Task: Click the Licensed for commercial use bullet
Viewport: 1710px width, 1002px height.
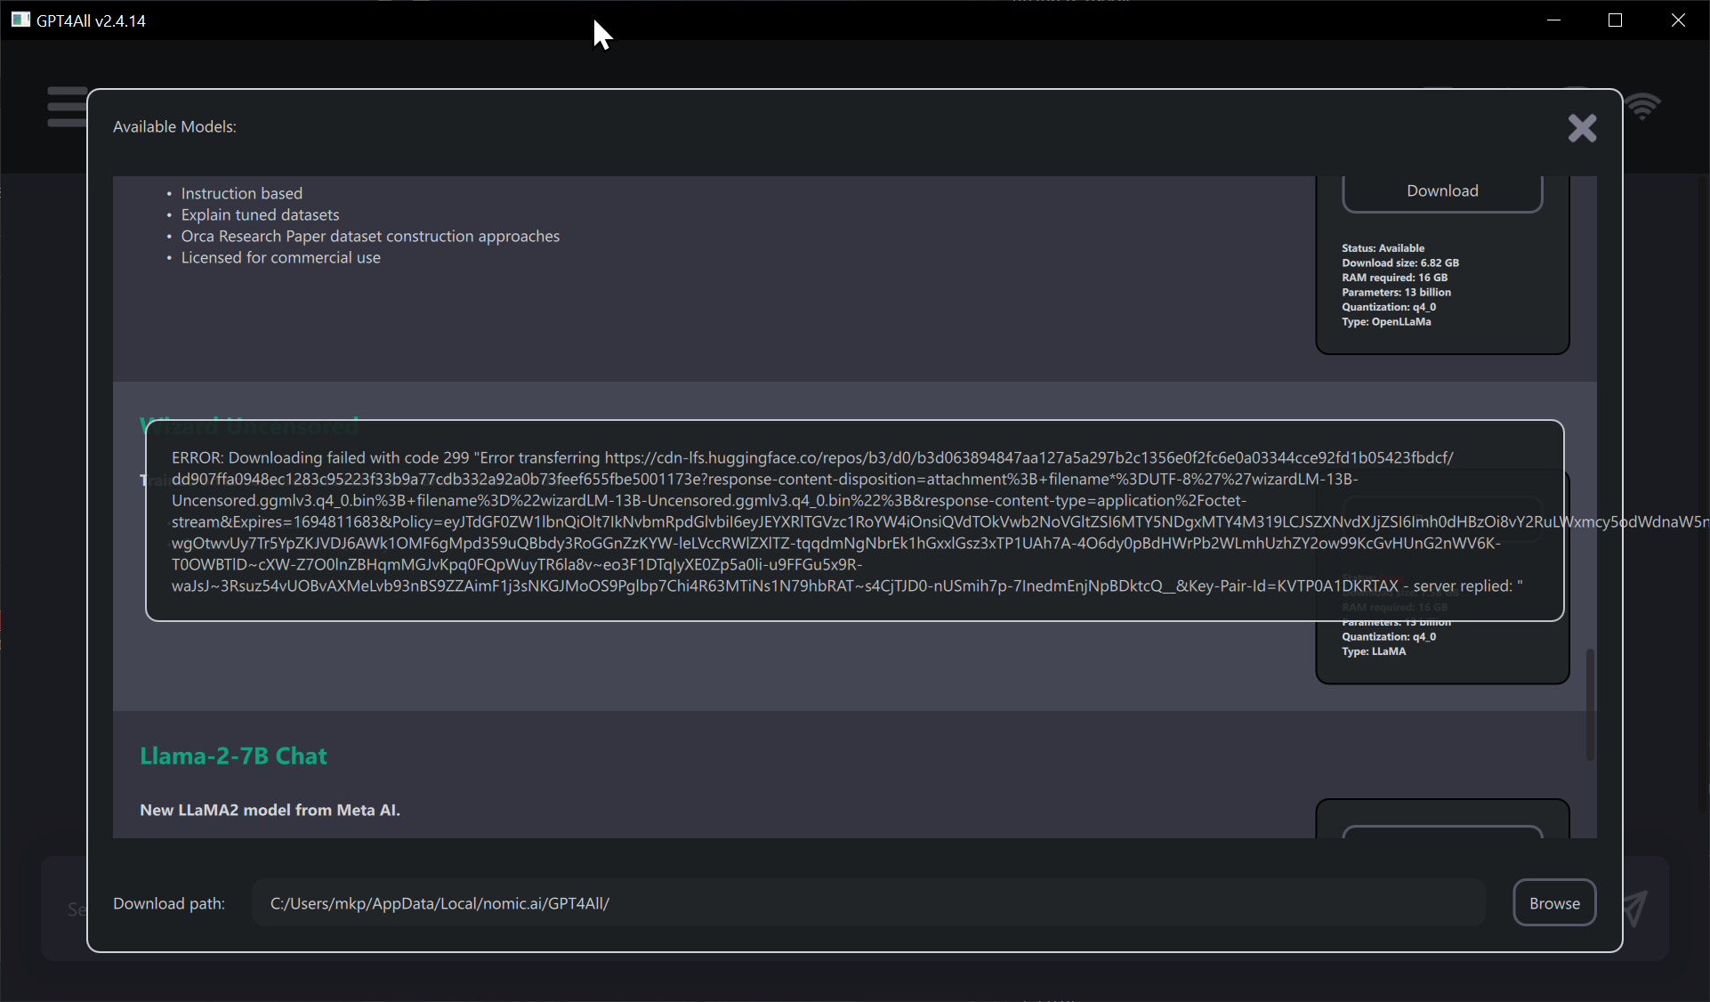Action: tap(280, 257)
